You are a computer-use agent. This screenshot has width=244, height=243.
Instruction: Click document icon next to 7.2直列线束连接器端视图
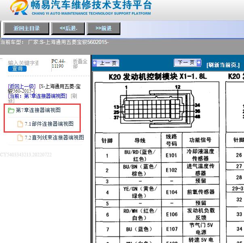(x=20, y=137)
